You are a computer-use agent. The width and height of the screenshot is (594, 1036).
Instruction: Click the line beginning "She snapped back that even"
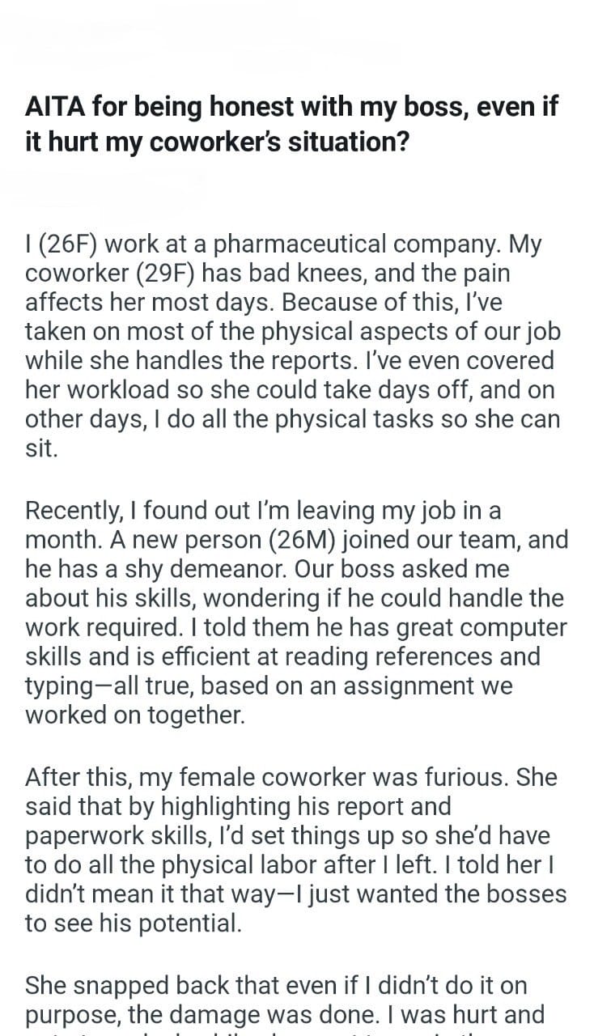[276, 985]
